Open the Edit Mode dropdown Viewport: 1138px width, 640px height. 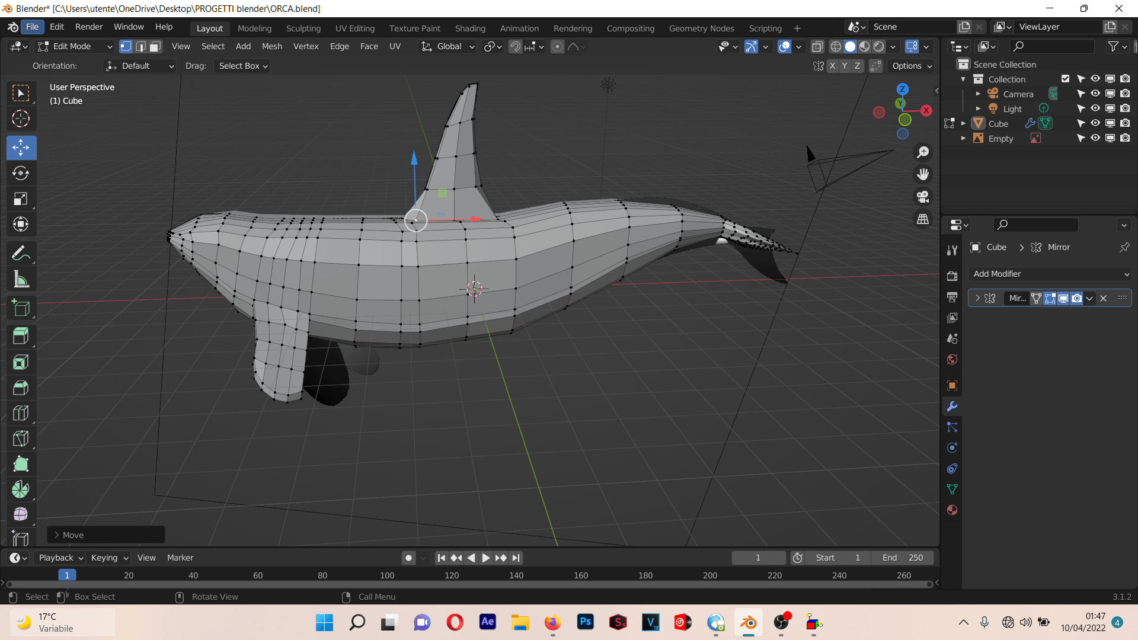point(75,46)
